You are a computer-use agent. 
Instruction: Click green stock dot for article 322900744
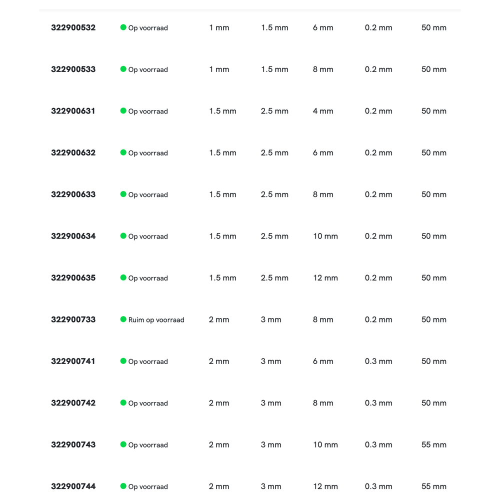123,486
